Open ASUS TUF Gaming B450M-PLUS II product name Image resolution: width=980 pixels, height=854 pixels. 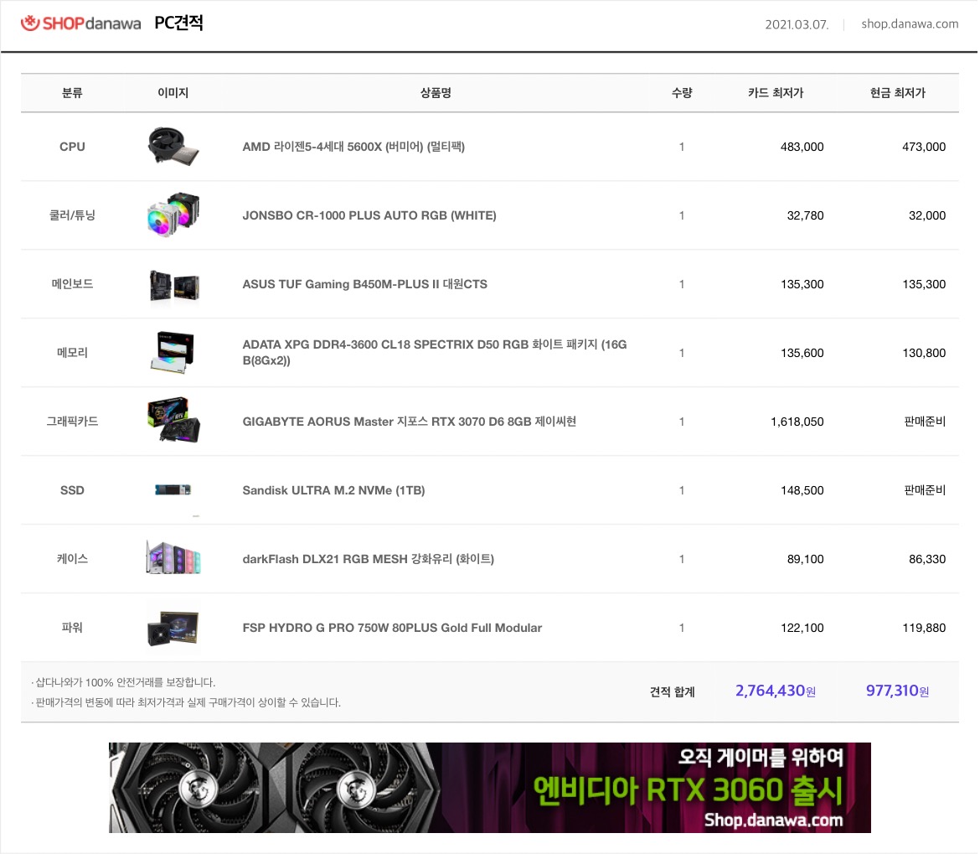pos(364,284)
